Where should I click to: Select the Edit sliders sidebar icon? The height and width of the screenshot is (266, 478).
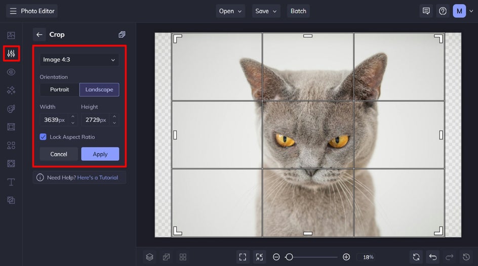click(x=11, y=54)
